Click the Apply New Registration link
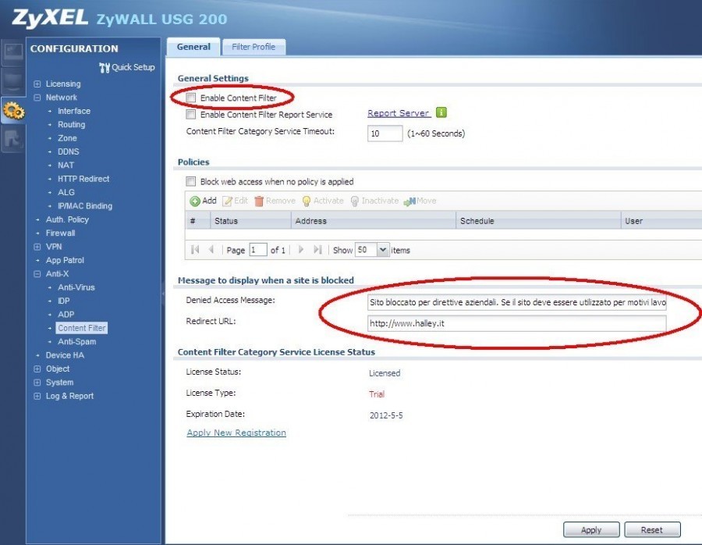Screen dimensions: 702x545 [x=236, y=433]
